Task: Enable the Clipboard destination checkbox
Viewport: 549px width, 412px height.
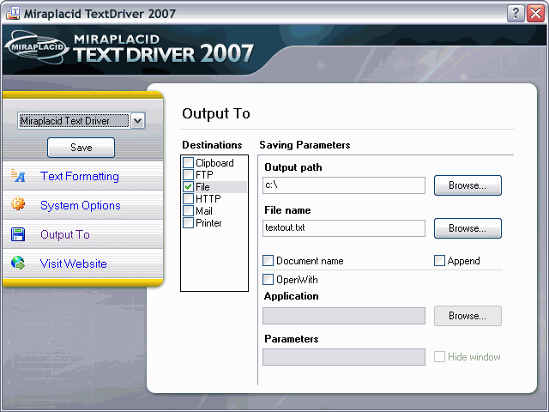Action: pos(189,162)
